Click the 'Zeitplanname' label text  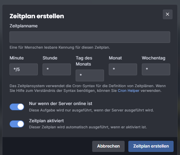click(x=24, y=26)
